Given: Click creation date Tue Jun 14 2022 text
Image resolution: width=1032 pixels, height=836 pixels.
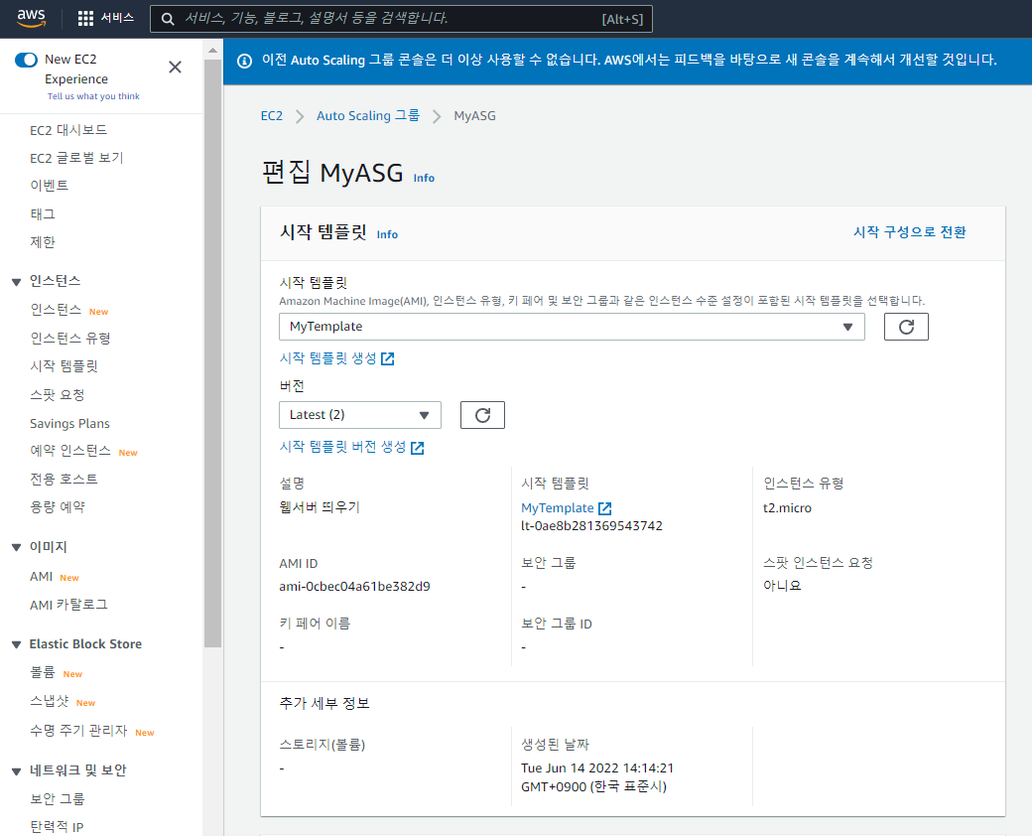Looking at the screenshot, I should pos(597,768).
